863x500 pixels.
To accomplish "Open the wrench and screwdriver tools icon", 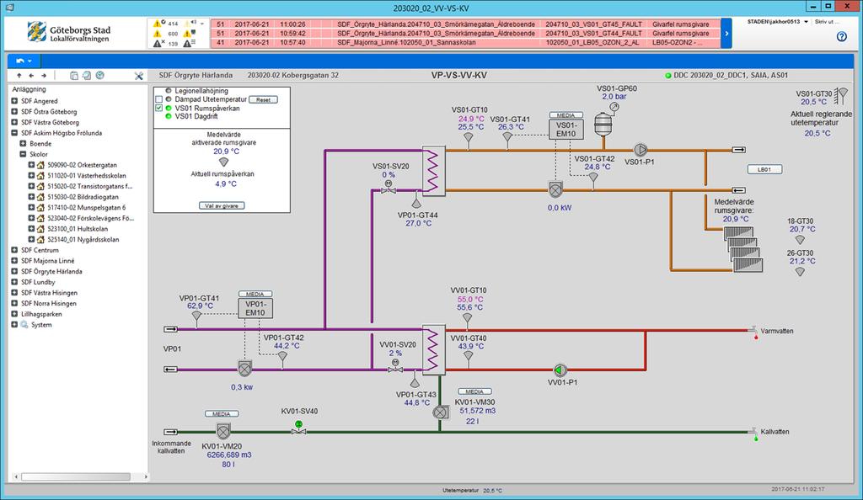I will [x=139, y=76].
